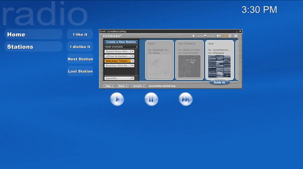Screen dimensions: 303x169
Task: Open the QuickMix dropdown arrow
Action: point(133,78)
